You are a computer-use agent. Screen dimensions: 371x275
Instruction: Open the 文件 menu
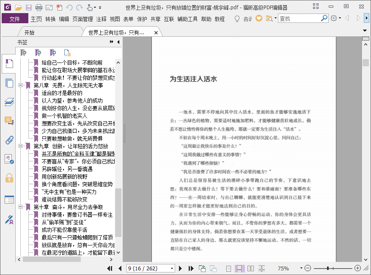click(x=14, y=19)
